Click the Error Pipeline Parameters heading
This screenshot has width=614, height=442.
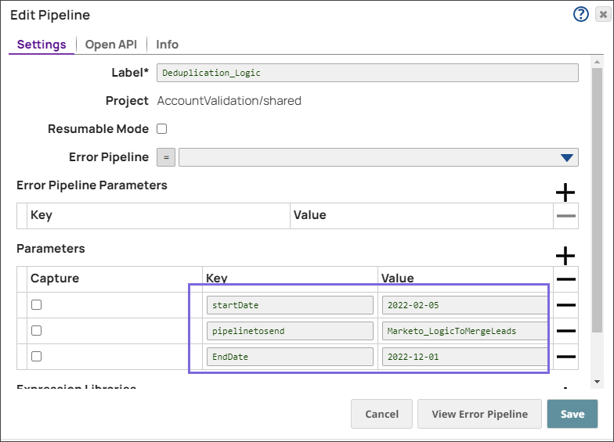[x=92, y=185]
